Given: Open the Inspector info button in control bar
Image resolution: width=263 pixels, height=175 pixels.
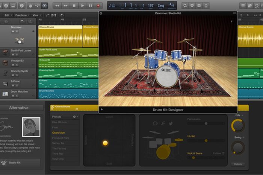Looking at the screenshot, I should [x=6, y=6].
